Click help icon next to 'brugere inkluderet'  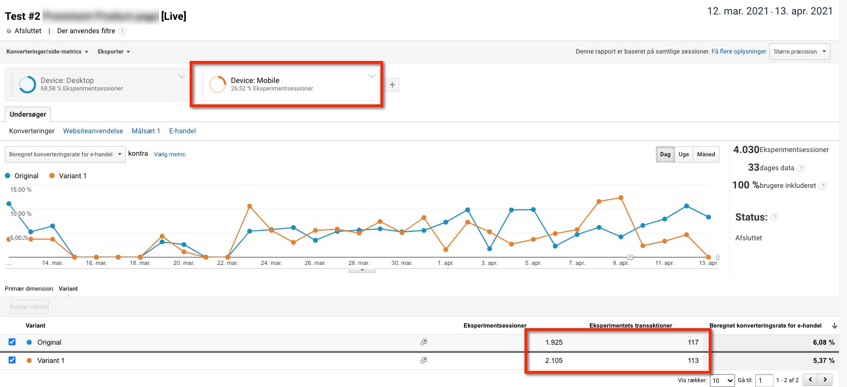tap(823, 186)
